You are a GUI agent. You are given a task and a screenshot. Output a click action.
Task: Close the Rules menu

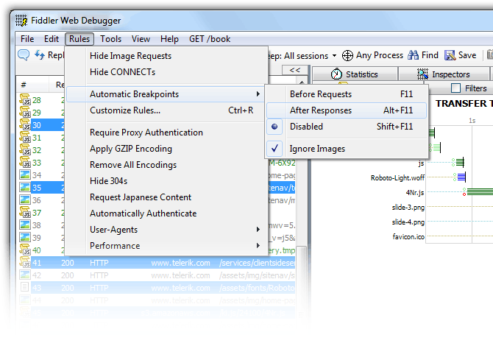79,39
